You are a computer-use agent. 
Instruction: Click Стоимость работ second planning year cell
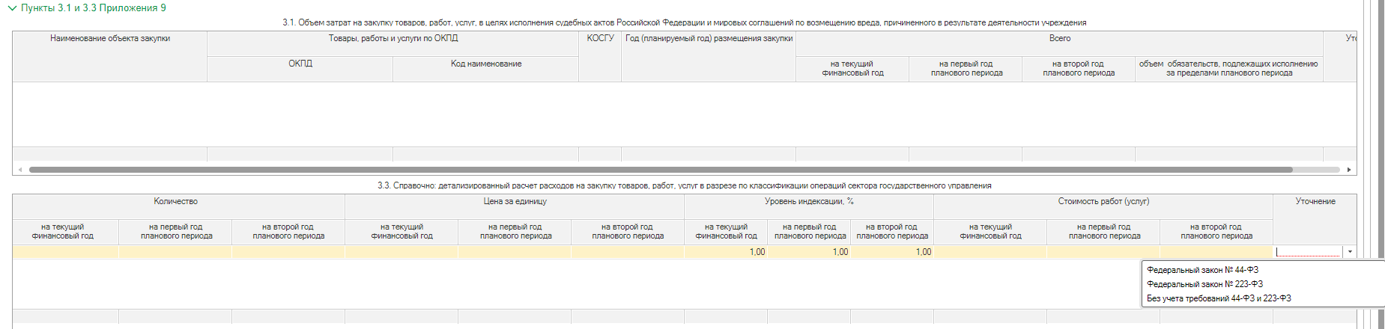pos(1216,252)
